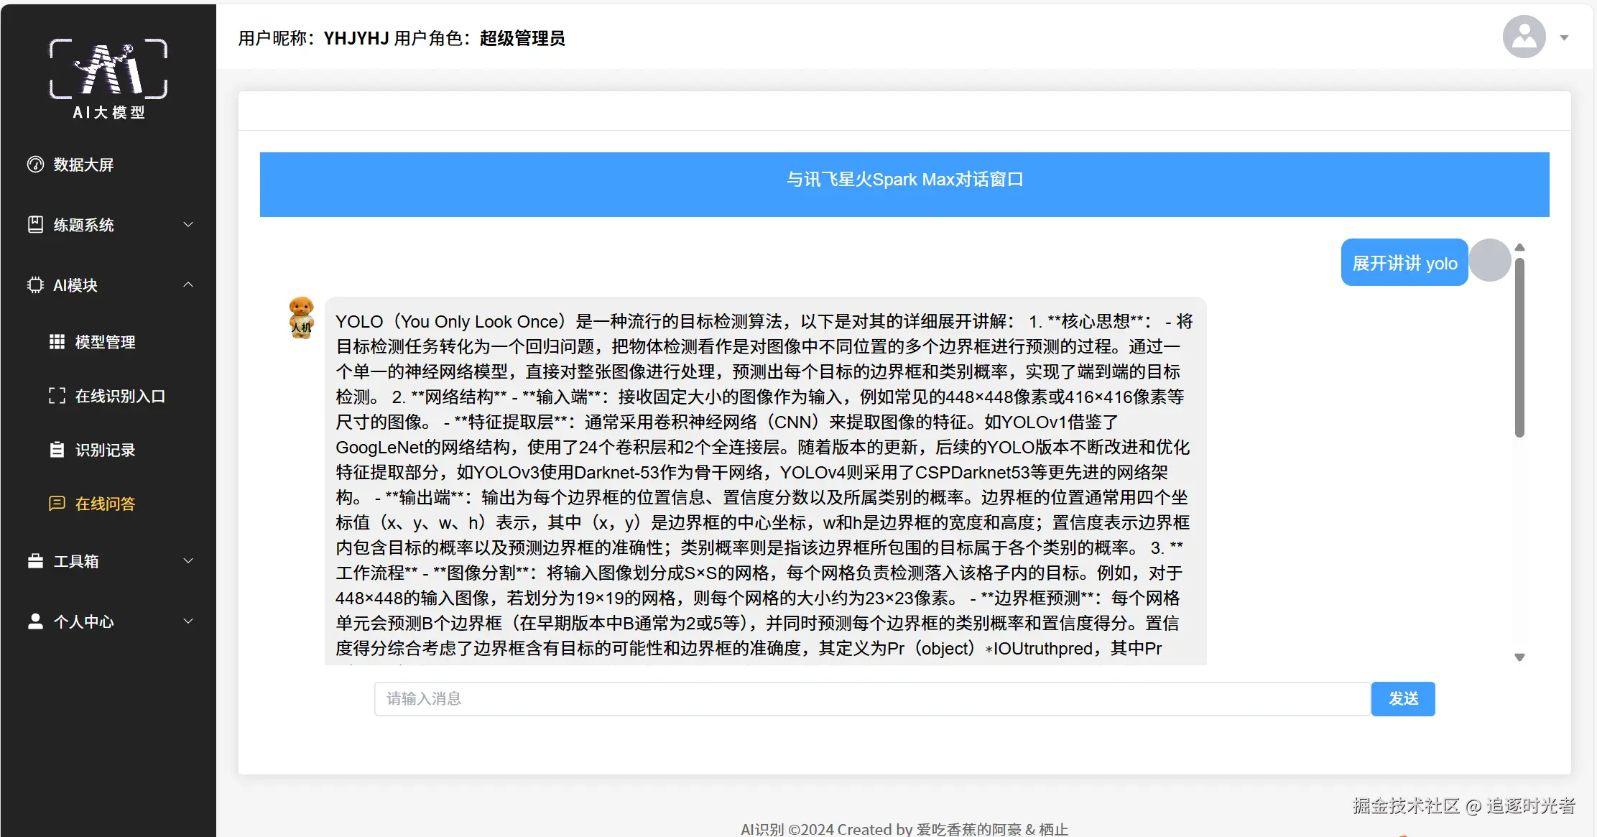
Task: Click the 数据大屏 dashboard icon
Action: (35, 165)
